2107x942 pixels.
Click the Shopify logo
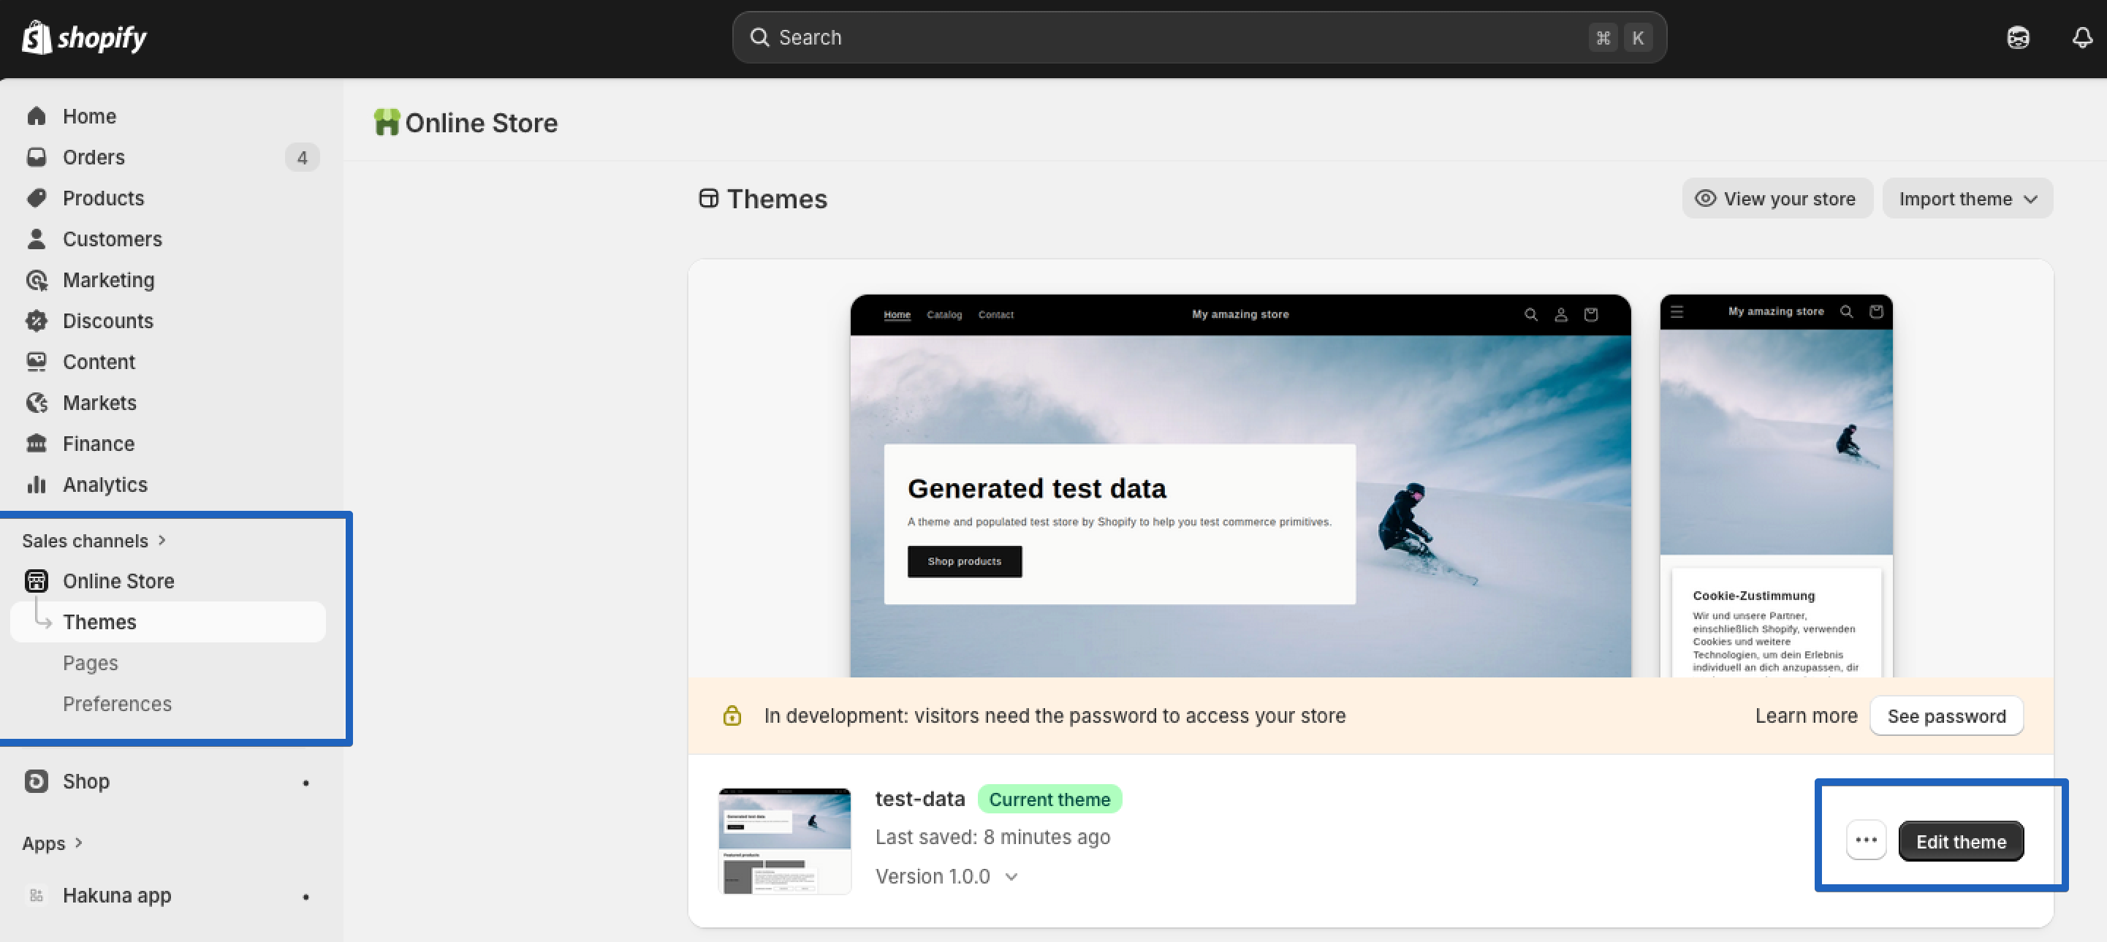coord(84,37)
